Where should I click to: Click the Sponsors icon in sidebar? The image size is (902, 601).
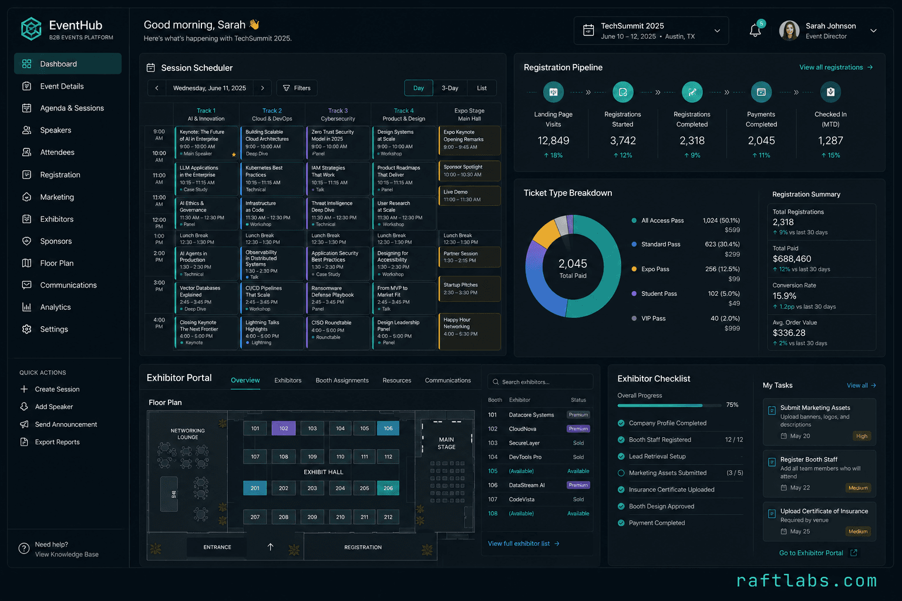coord(26,241)
